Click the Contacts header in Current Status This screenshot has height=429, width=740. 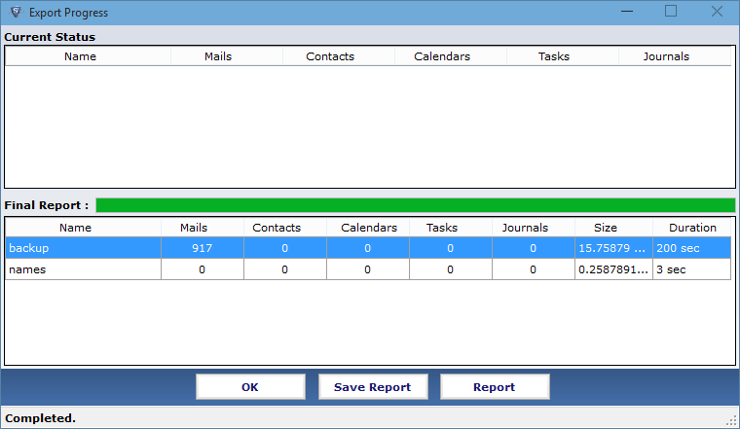pos(330,56)
